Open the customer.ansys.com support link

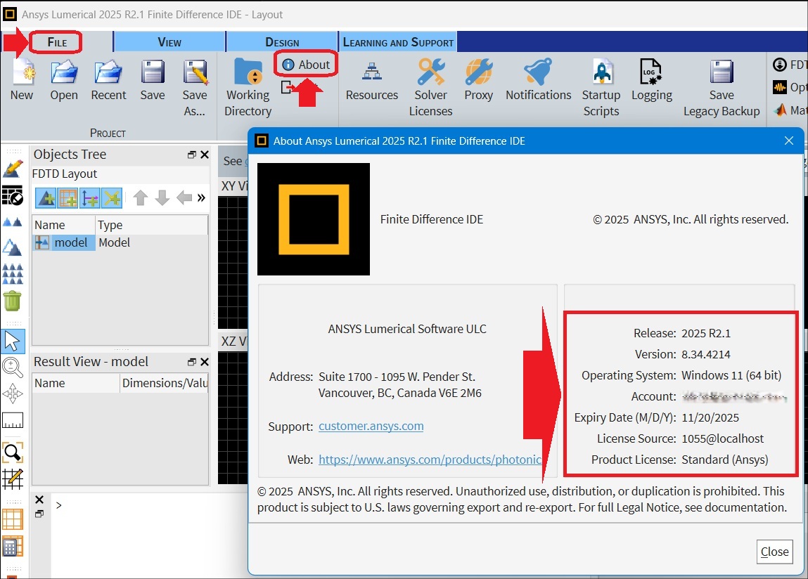tap(371, 426)
